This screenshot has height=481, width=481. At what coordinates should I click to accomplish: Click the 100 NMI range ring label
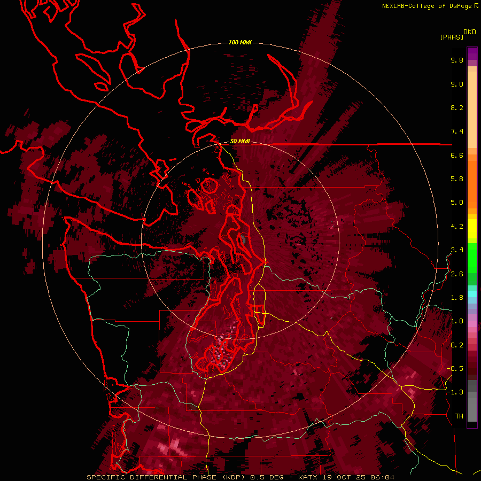coord(240,42)
